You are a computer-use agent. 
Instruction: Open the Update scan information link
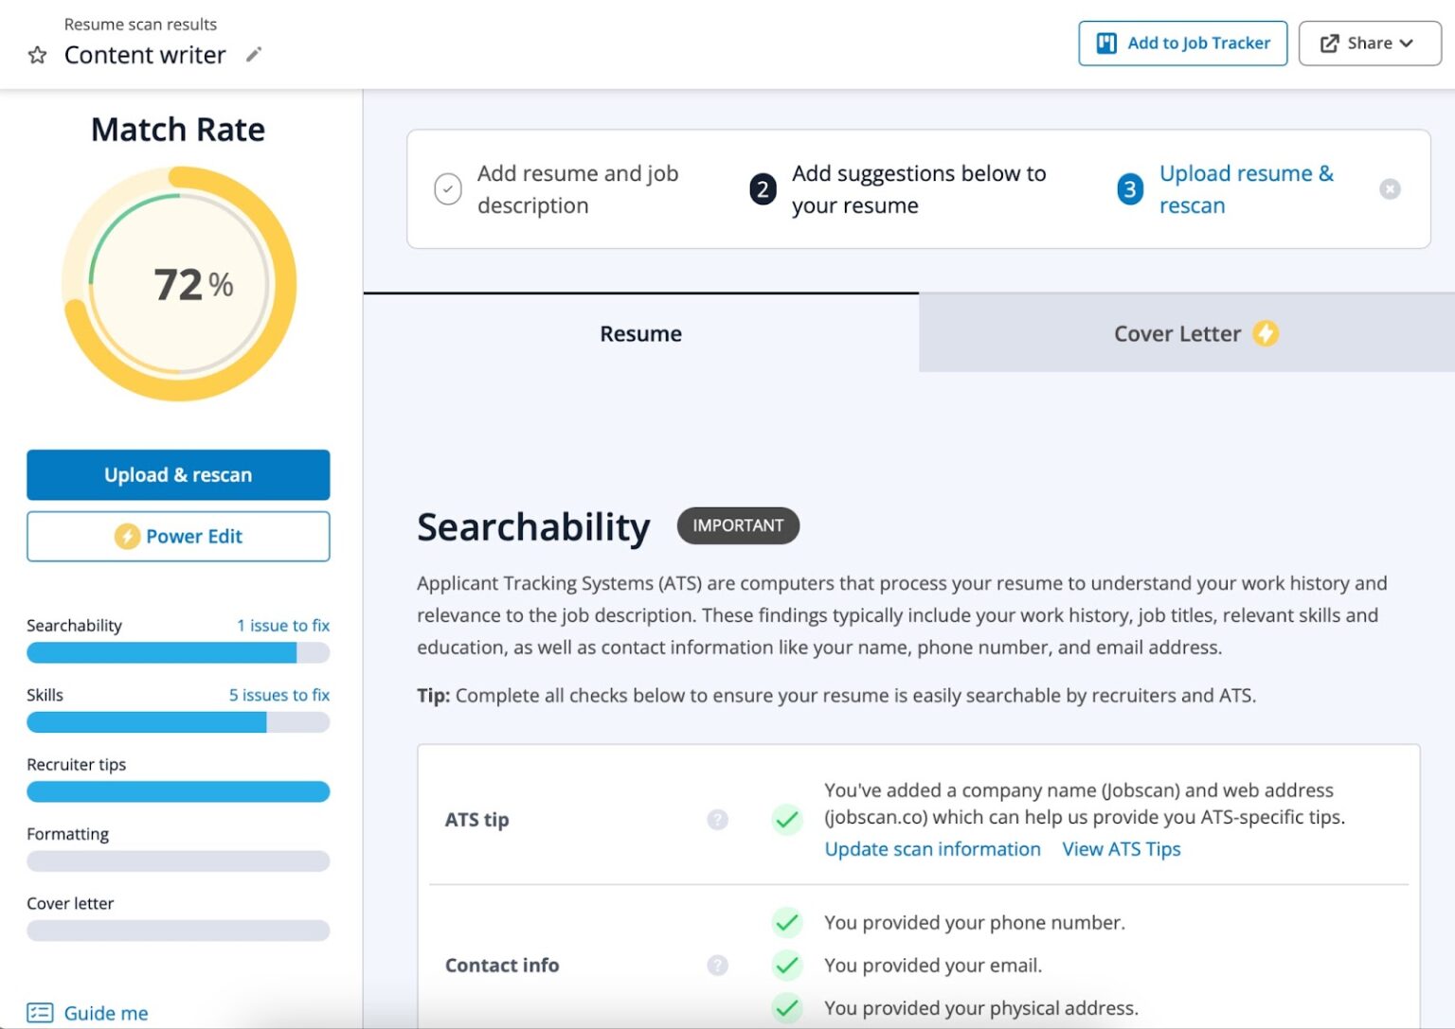tap(932, 849)
